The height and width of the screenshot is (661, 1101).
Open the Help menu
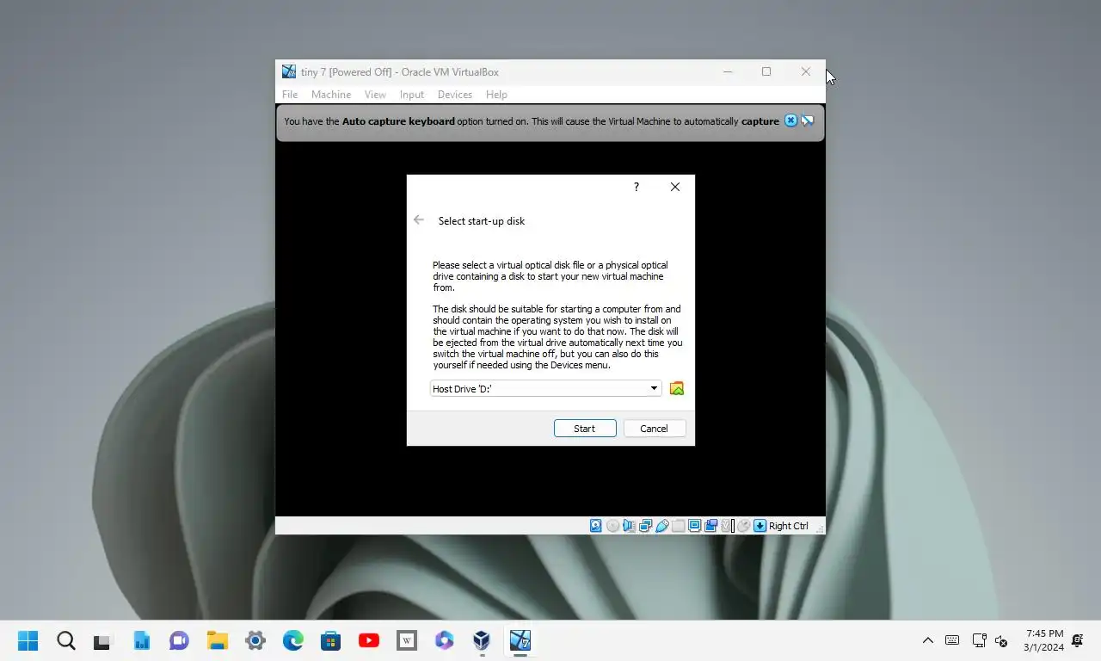click(x=496, y=95)
